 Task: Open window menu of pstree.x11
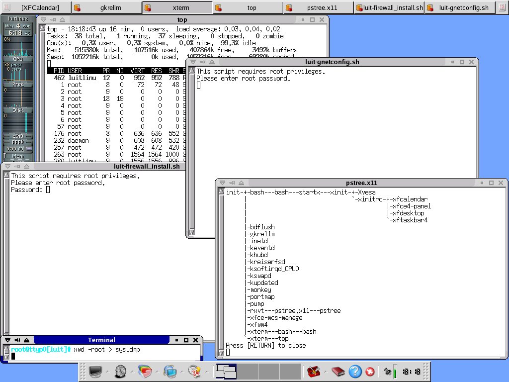(x=222, y=183)
